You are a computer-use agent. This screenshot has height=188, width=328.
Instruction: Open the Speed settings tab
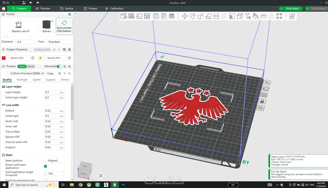[36, 80]
